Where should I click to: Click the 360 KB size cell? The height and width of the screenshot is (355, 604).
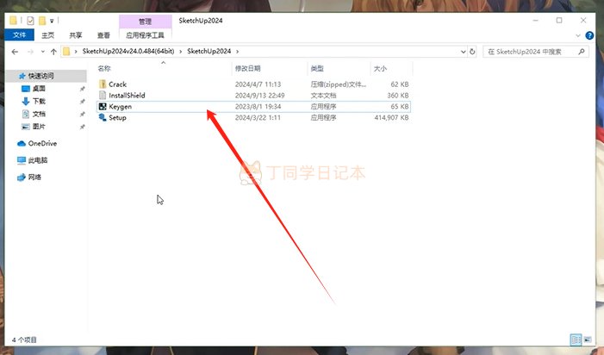[398, 96]
